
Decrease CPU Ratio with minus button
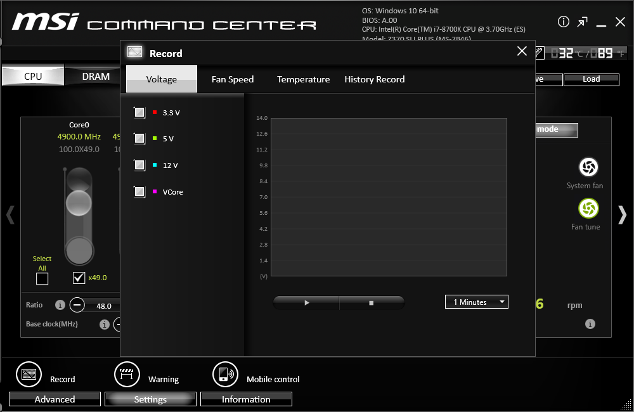(x=77, y=305)
